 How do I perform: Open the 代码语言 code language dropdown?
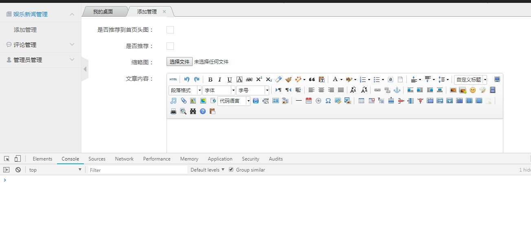point(234,101)
